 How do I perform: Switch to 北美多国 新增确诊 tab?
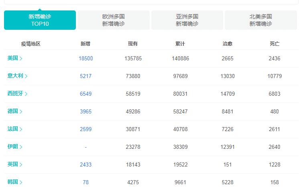pyautogui.click(x=261, y=20)
